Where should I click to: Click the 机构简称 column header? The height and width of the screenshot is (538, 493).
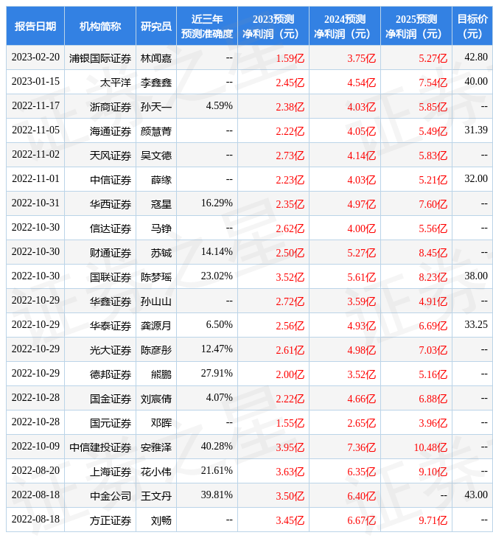[x=100, y=26]
